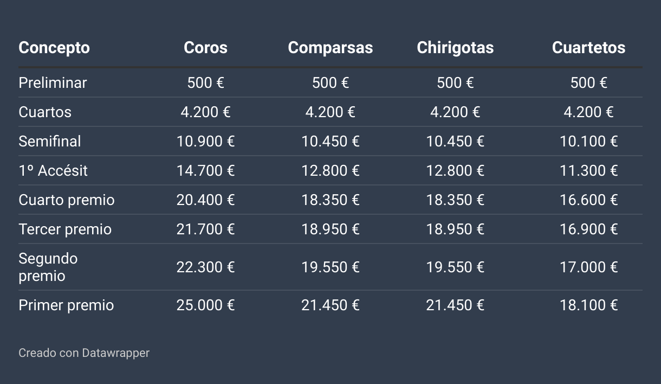Click the Comparsas column header
This screenshot has width=661, height=384.
pos(330,48)
